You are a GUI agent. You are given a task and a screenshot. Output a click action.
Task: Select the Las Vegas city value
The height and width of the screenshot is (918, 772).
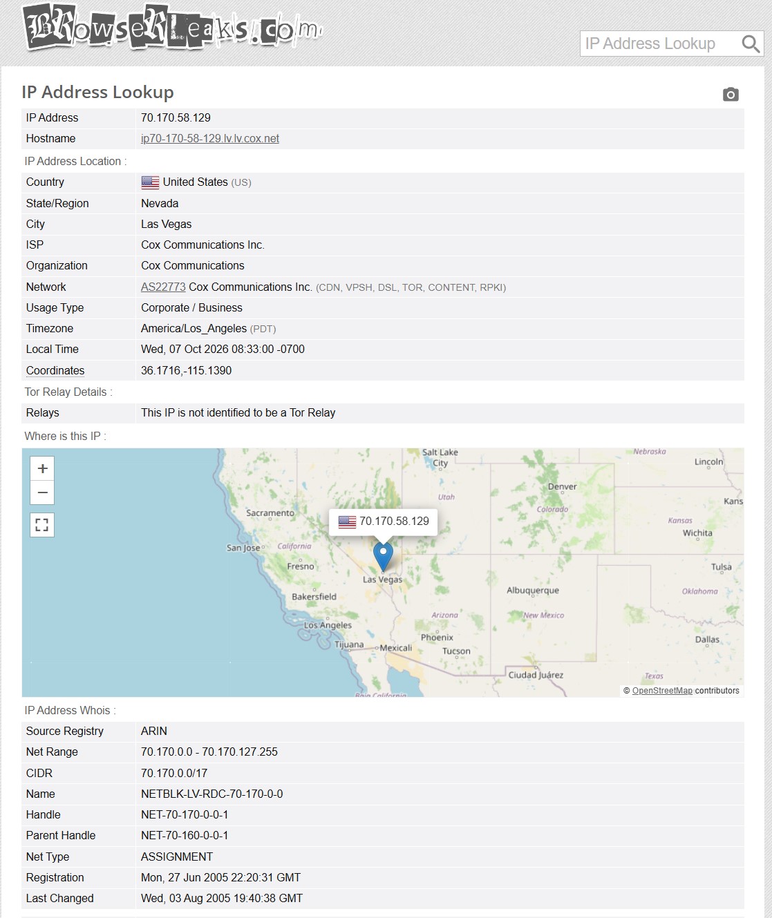[x=167, y=224]
